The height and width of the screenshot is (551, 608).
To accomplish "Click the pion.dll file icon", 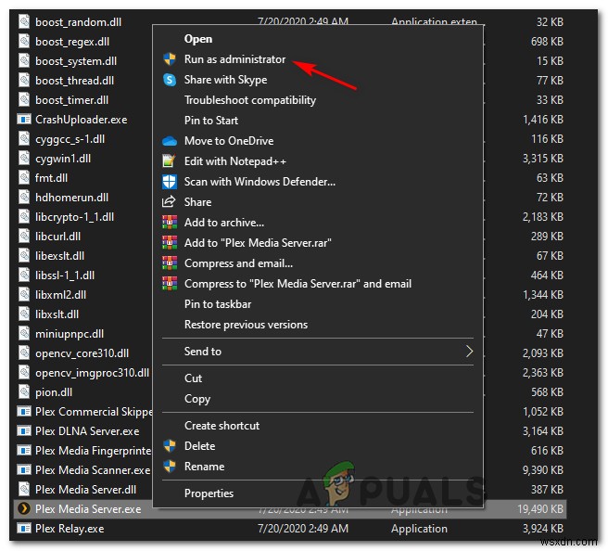I will click(x=24, y=391).
